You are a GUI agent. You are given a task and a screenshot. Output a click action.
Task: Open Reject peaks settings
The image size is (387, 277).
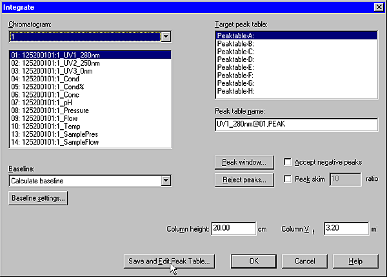click(244, 180)
